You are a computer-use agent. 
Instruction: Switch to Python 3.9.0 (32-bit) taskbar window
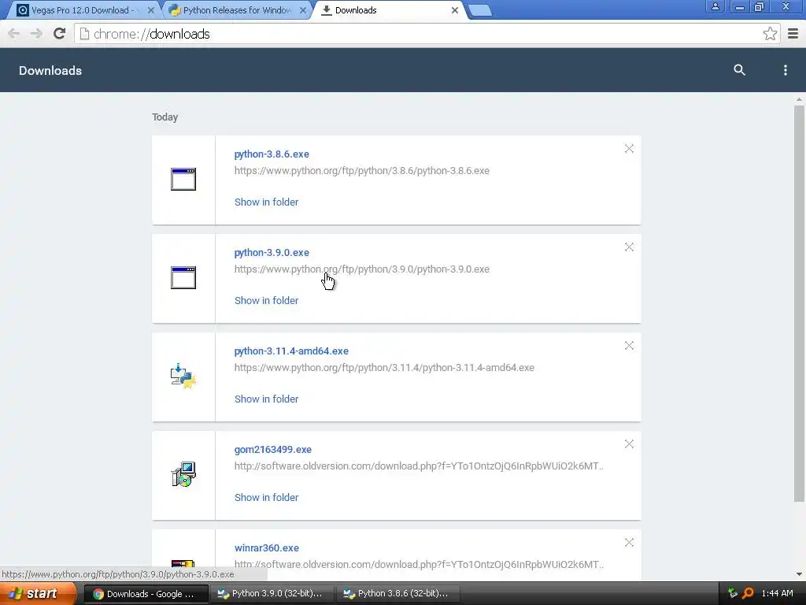pos(272,594)
